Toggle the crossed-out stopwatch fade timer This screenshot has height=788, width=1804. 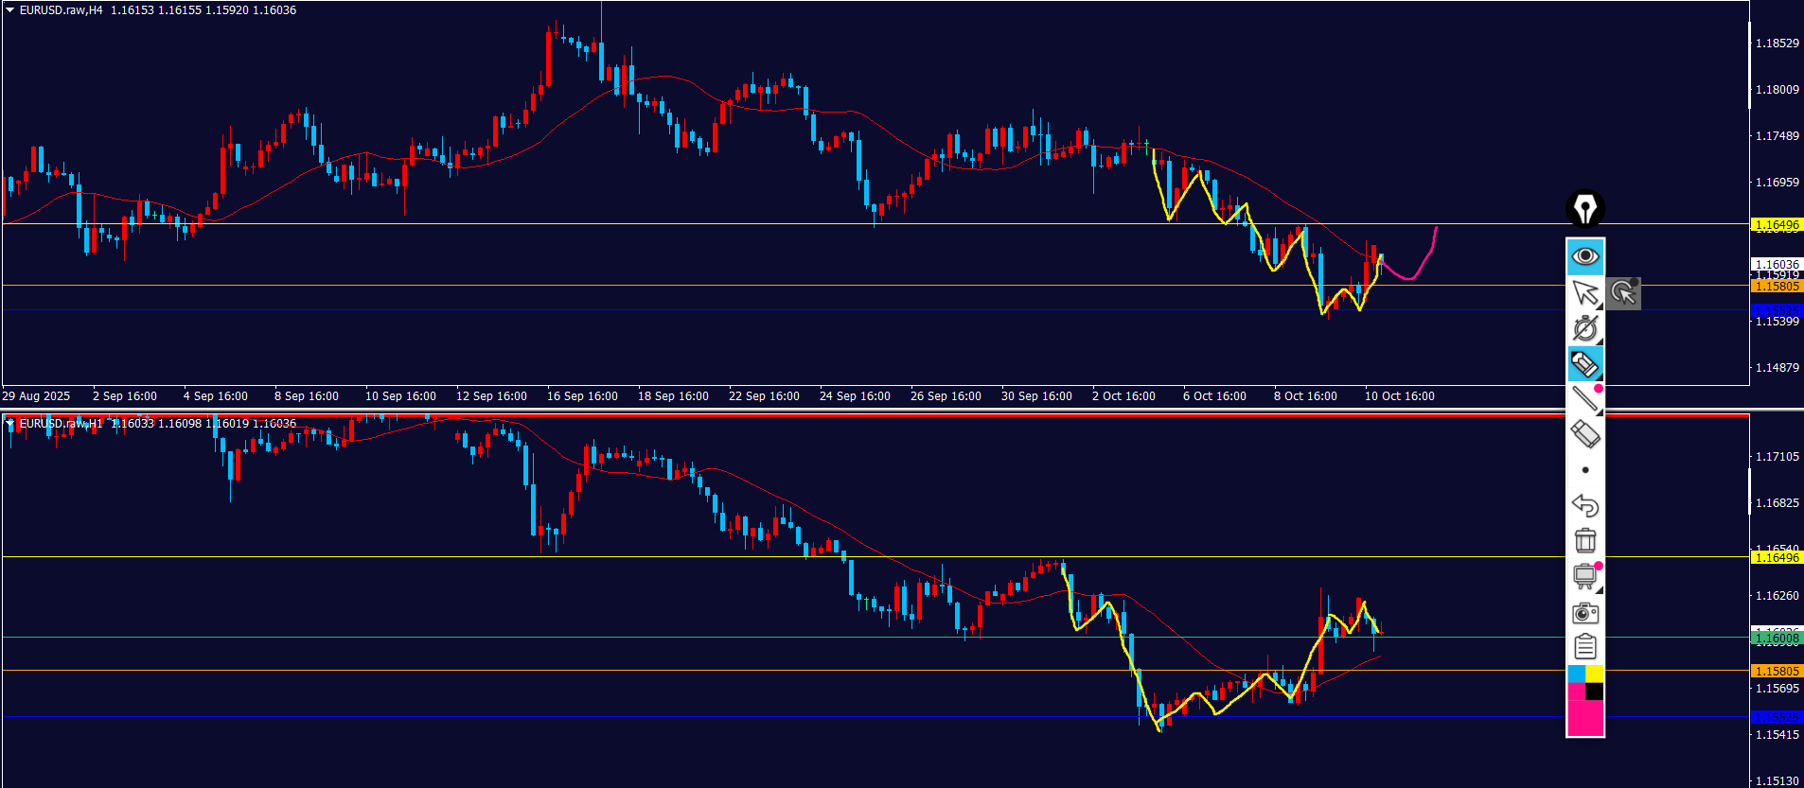coord(1585,328)
